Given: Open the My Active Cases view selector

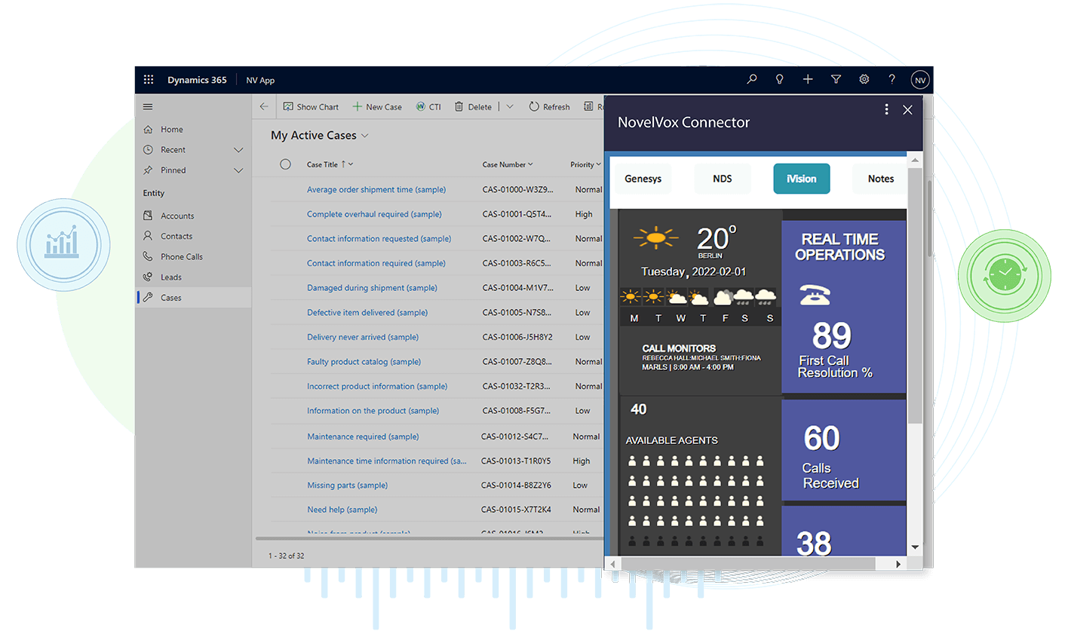Looking at the screenshot, I should (320, 136).
